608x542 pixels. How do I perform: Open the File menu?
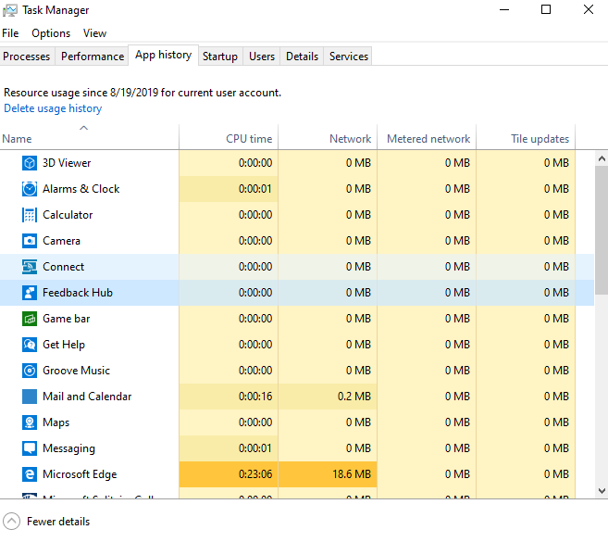[x=10, y=33]
